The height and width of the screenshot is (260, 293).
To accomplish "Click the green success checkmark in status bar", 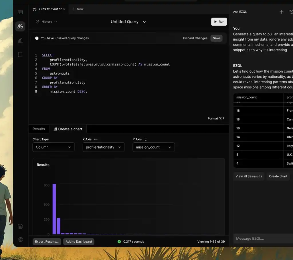I will point(119,241).
